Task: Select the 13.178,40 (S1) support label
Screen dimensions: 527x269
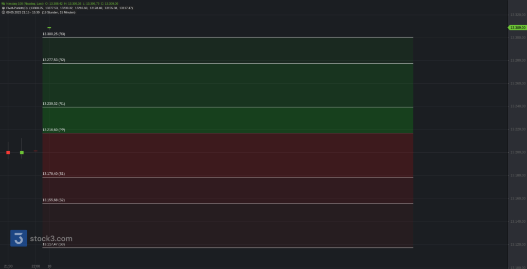Action: point(54,174)
